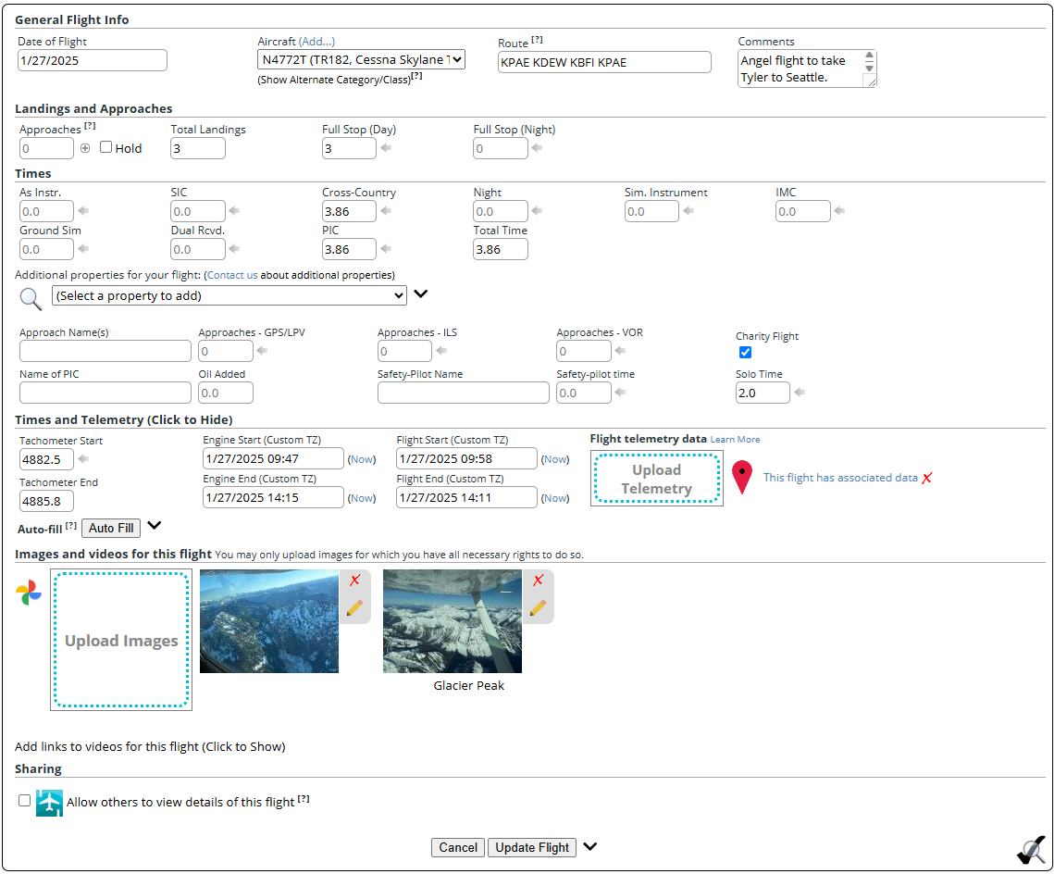Click the Update Flight button

(532, 847)
